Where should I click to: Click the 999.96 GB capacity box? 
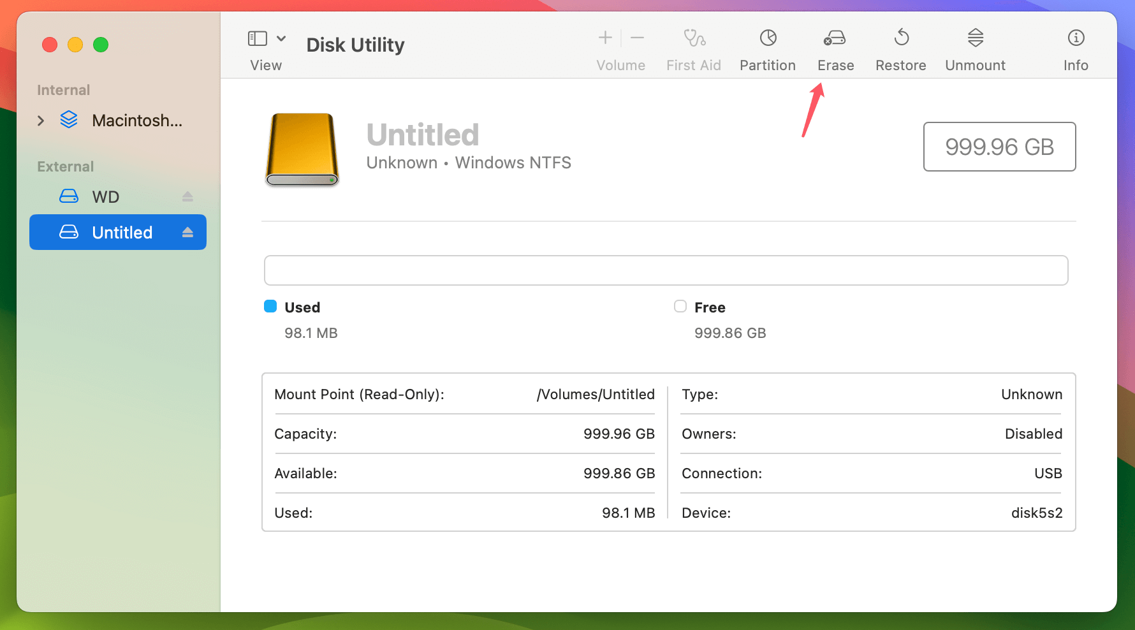click(999, 147)
